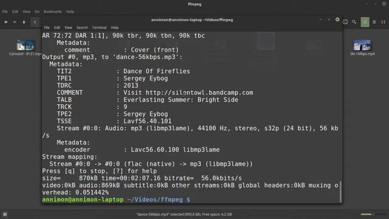Open Go menu in the file manager
The width and height of the screenshot is (389, 219).
point(37,12)
